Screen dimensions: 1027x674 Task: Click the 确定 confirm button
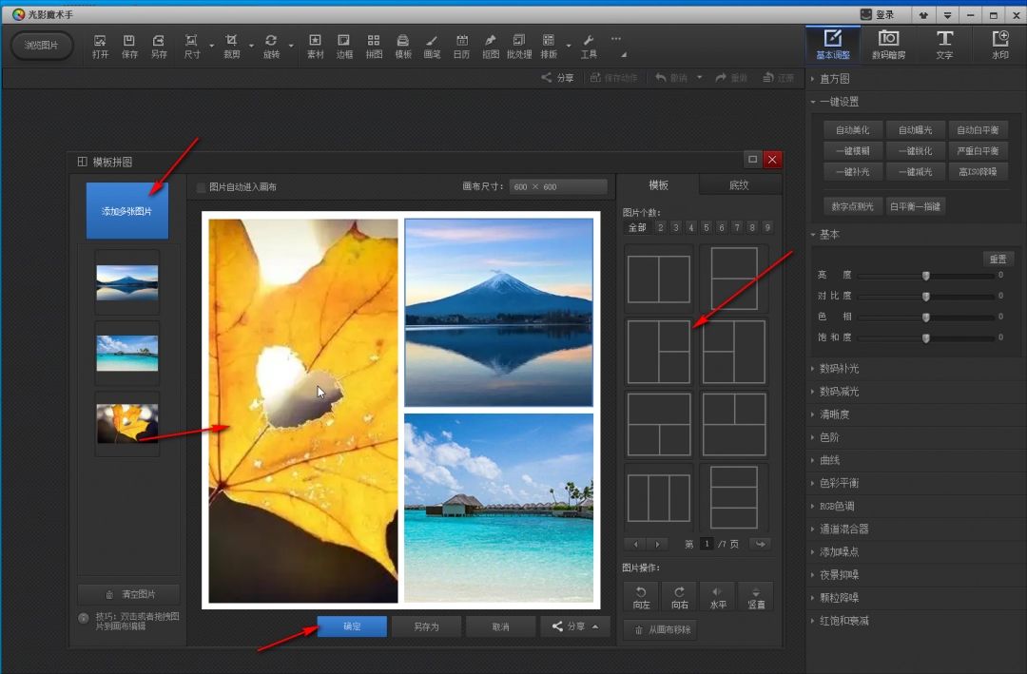(352, 626)
